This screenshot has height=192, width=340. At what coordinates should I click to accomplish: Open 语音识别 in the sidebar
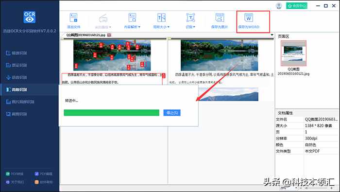point(16,77)
